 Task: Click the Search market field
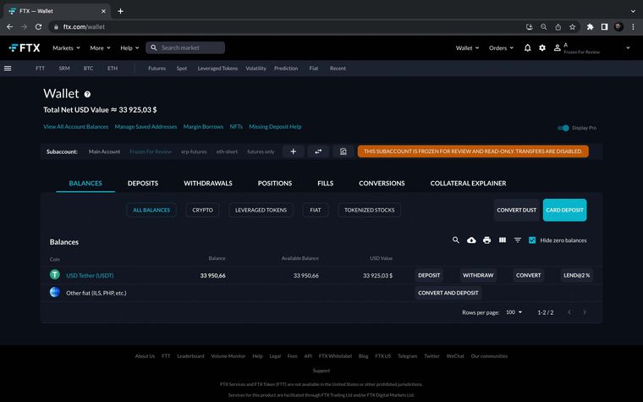click(x=185, y=48)
